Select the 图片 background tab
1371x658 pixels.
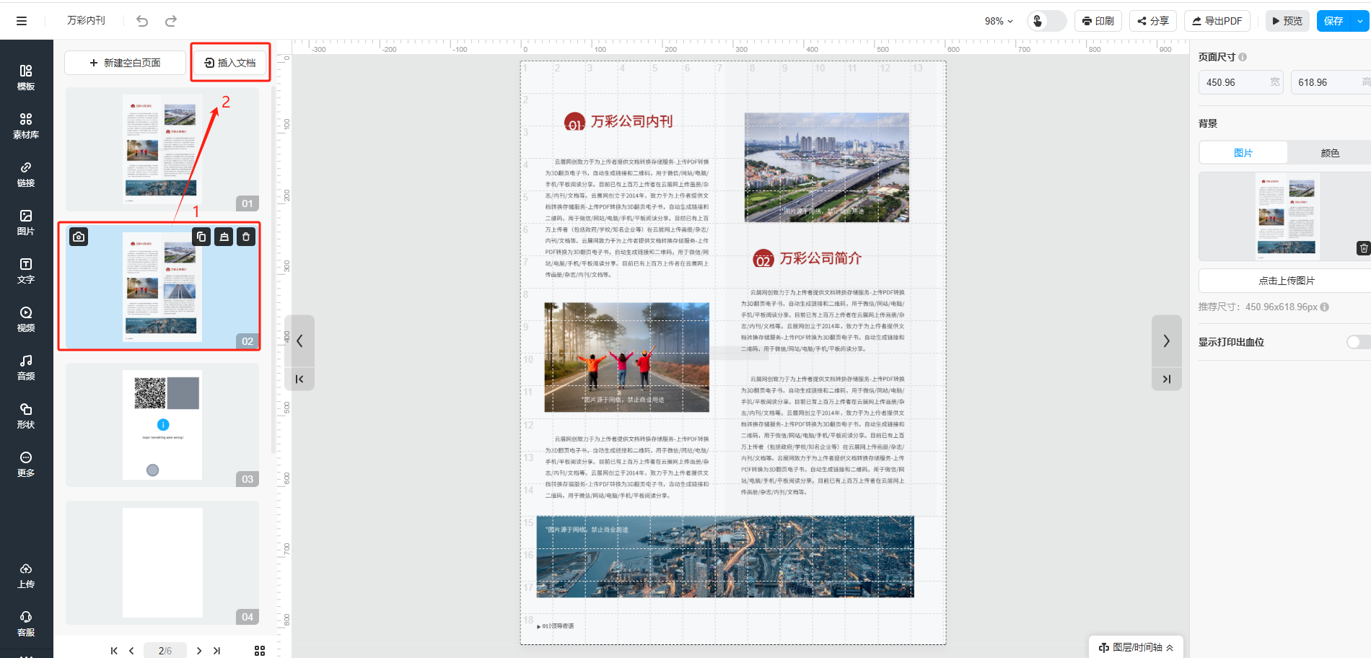pos(1243,153)
